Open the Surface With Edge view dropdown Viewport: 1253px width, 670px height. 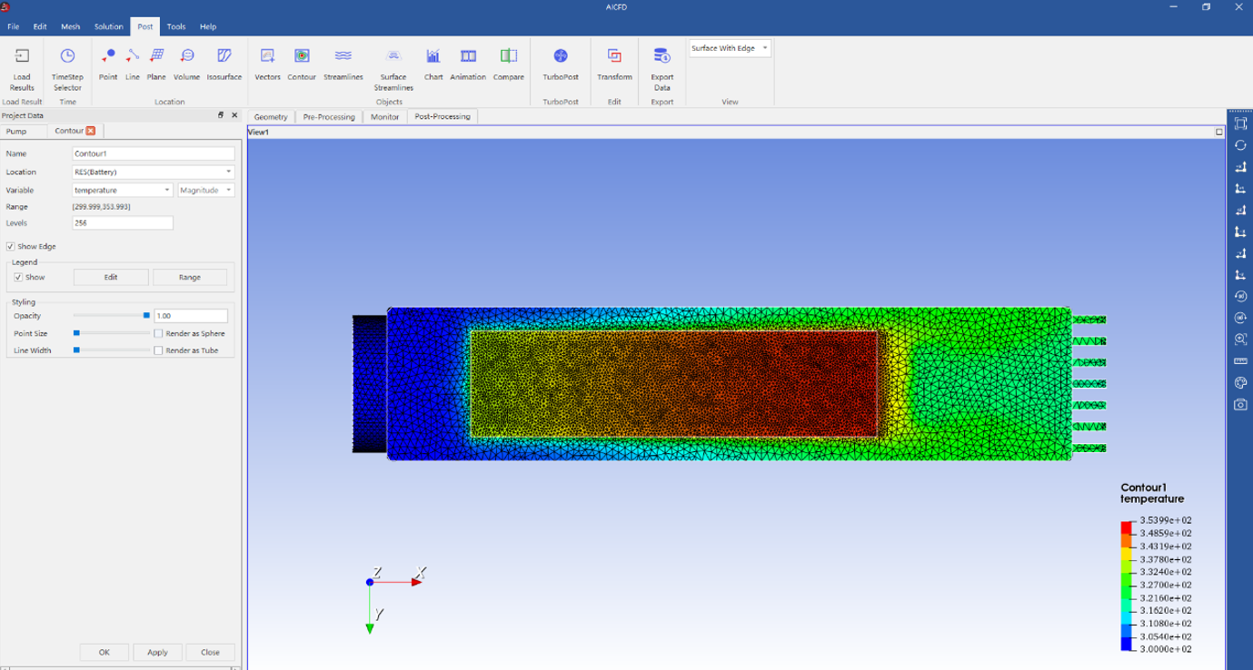click(730, 48)
